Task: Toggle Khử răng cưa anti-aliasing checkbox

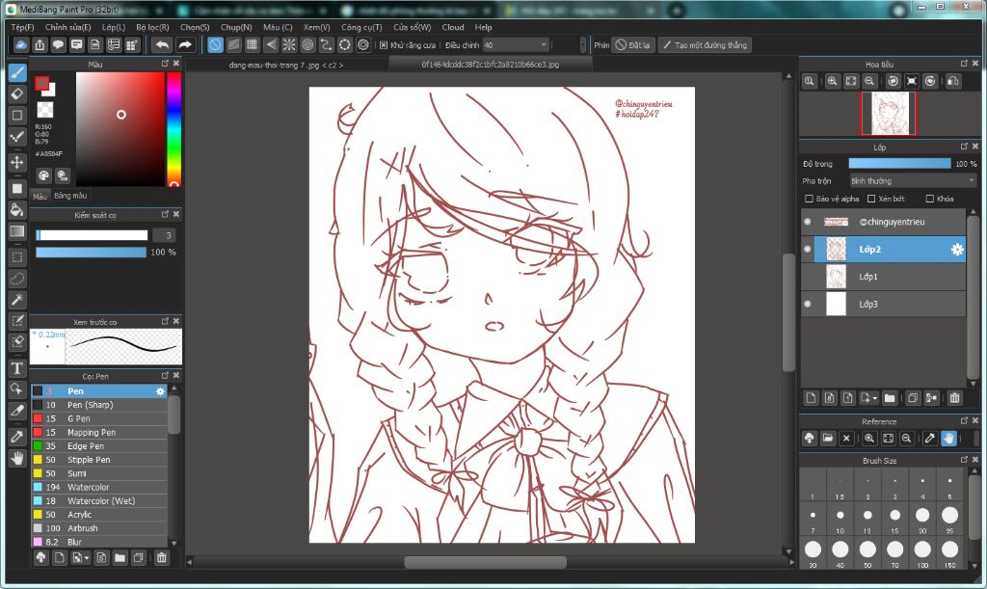Action: coord(384,45)
